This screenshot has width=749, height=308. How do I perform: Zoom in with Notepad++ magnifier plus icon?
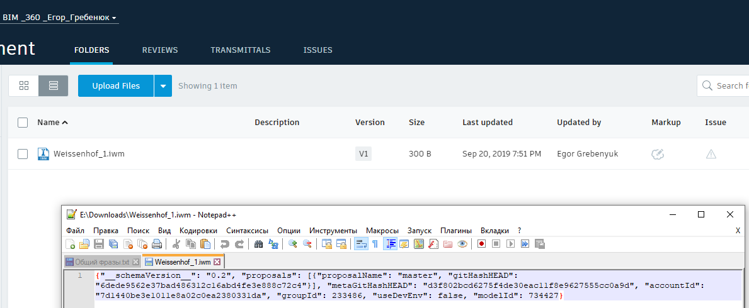(x=293, y=244)
